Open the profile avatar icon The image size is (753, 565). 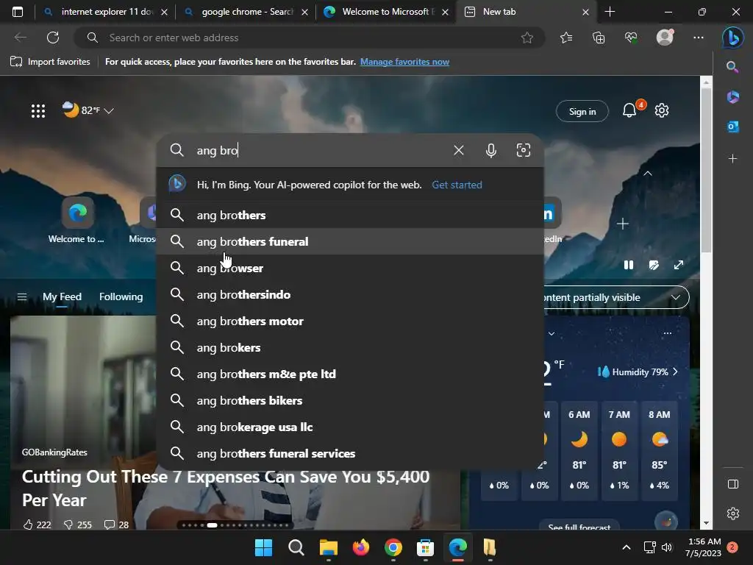click(665, 37)
